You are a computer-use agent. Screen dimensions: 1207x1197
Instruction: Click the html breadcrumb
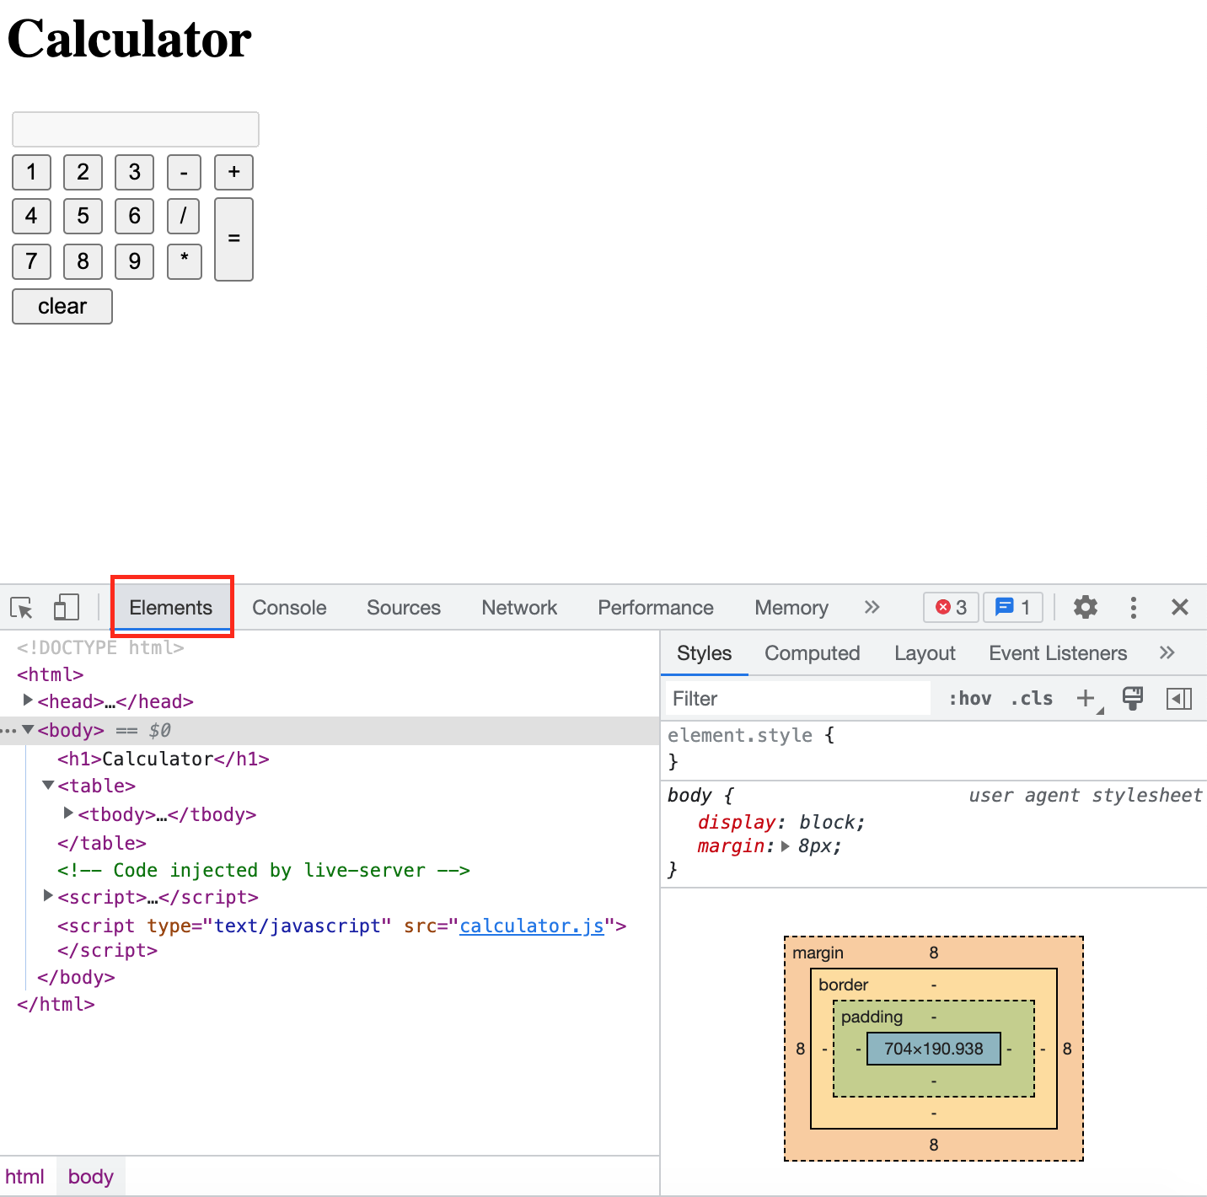click(x=24, y=1176)
